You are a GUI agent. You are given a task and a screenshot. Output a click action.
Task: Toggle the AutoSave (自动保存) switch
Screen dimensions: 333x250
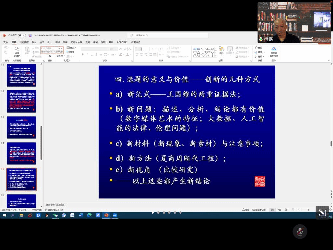click(21, 35)
